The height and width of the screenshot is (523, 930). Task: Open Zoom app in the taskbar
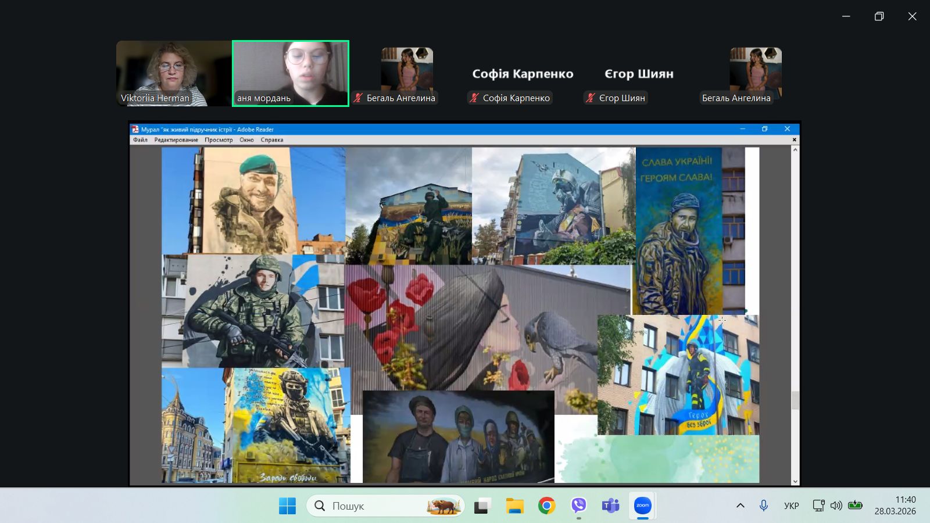(x=642, y=506)
